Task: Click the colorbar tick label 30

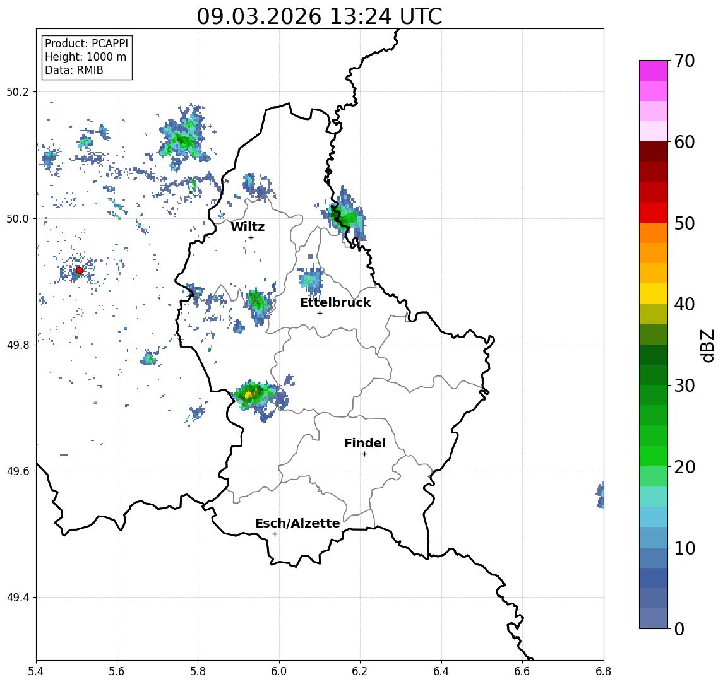Action: tap(684, 386)
